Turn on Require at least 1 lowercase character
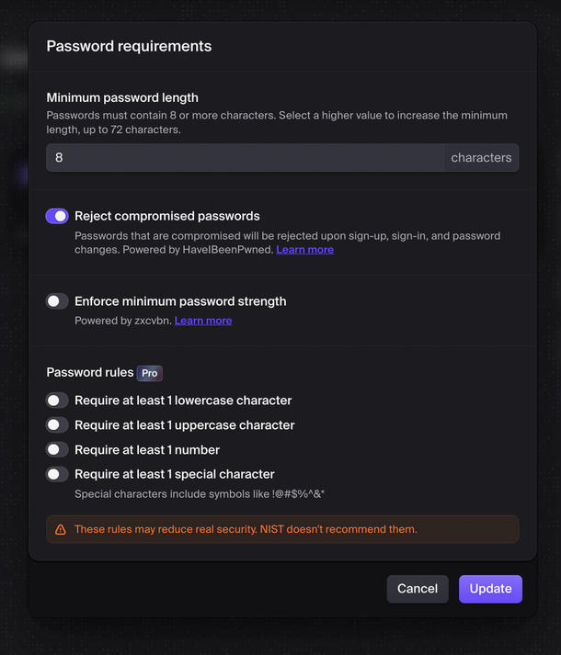This screenshot has width=561, height=655. tap(57, 401)
